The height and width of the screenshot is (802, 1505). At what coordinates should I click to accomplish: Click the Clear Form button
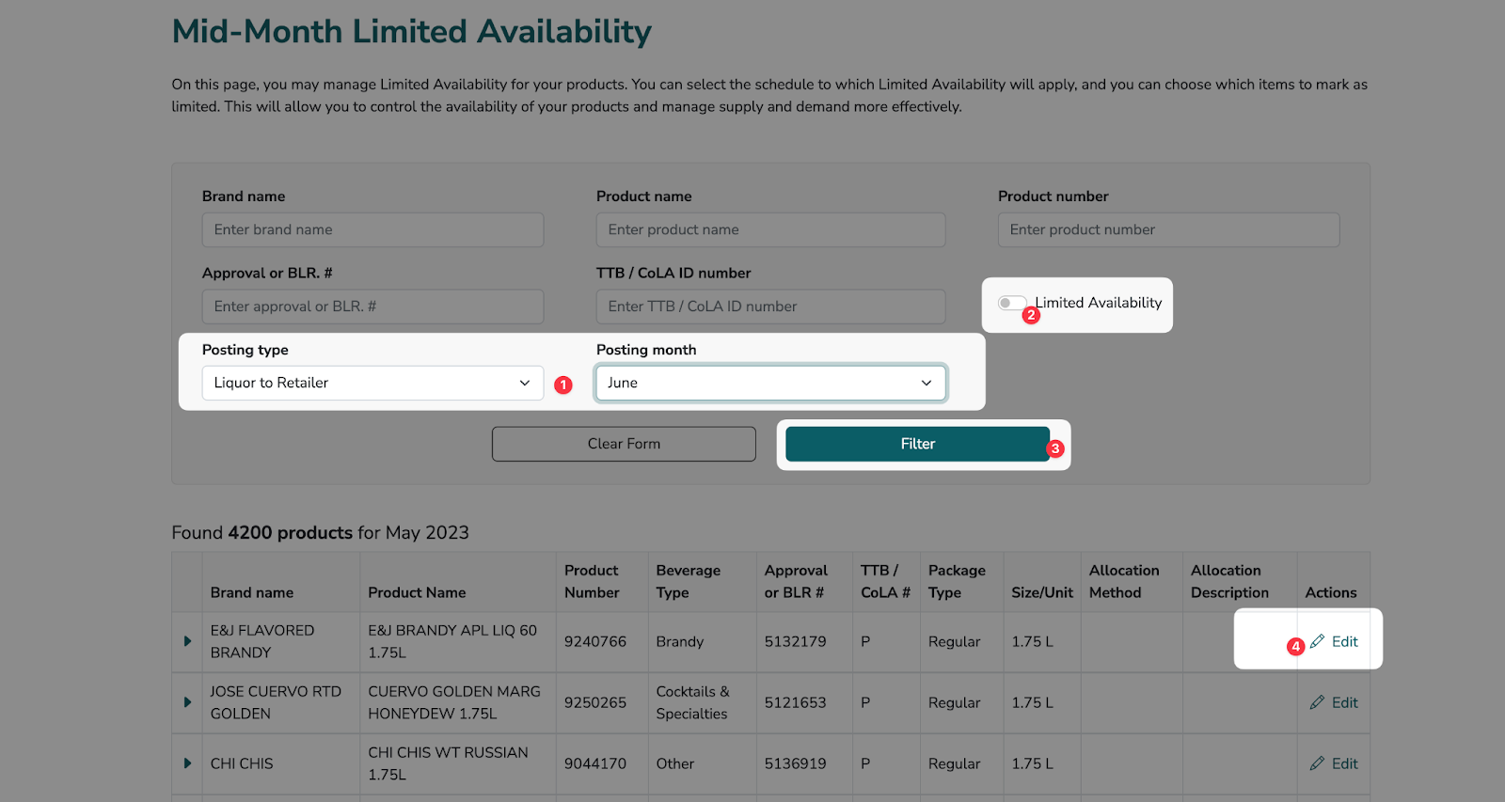pyautogui.click(x=624, y=444)
